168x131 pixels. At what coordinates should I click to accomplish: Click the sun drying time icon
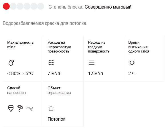tap(132, 63)
